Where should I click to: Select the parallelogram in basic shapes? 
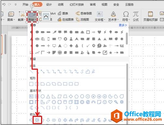pos(60,96)
